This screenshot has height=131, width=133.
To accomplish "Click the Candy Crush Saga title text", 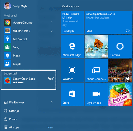I will tap(24, 79).
